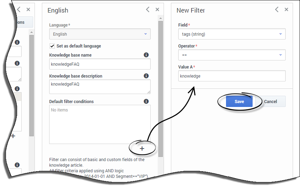The image size is (300, 188).
Task: Close the New Filter panel
Action: [286, 10]
